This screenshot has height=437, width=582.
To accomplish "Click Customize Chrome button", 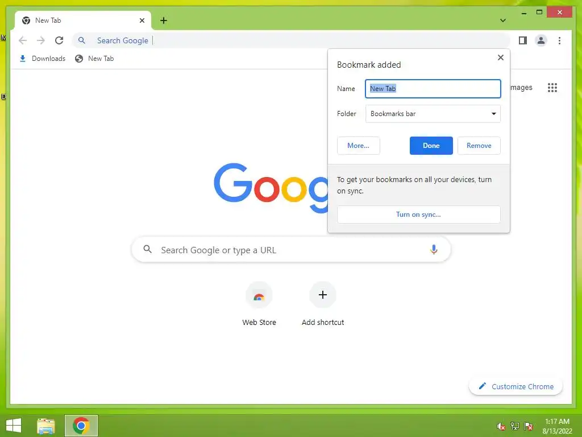I will tap(516, 386).
